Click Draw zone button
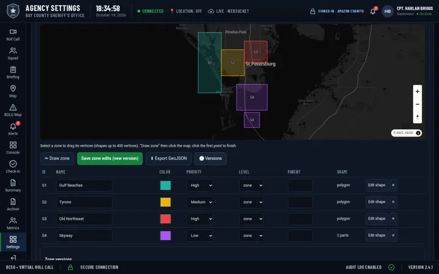Screen dimensions: 439x274 click(x=57, y=158)
